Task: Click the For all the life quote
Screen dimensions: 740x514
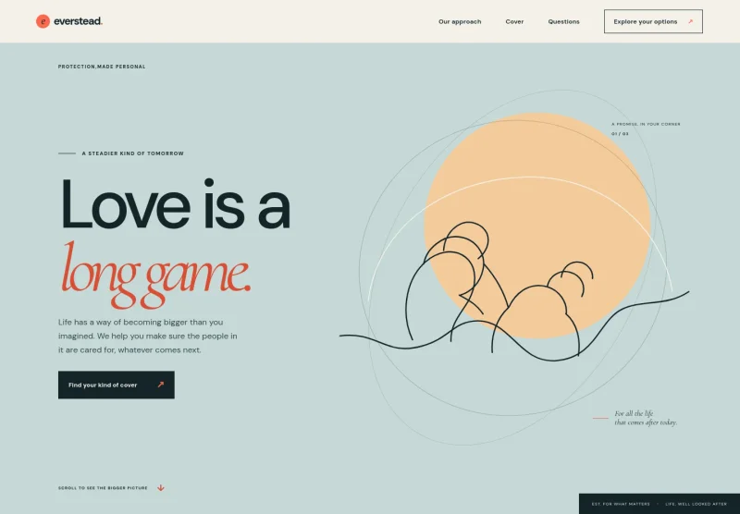Action: click(x=646, y=418)
